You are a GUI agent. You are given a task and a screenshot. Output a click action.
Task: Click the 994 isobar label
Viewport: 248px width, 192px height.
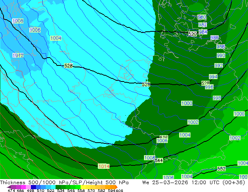point(213,77)
